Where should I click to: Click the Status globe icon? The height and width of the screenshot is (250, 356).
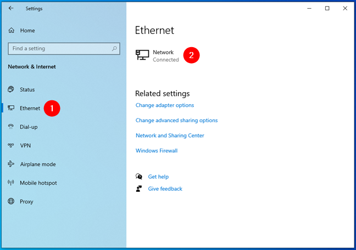[11, 89]
